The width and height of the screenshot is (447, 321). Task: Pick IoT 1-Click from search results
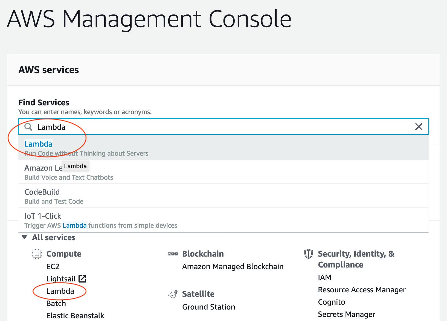click(223, 220)
